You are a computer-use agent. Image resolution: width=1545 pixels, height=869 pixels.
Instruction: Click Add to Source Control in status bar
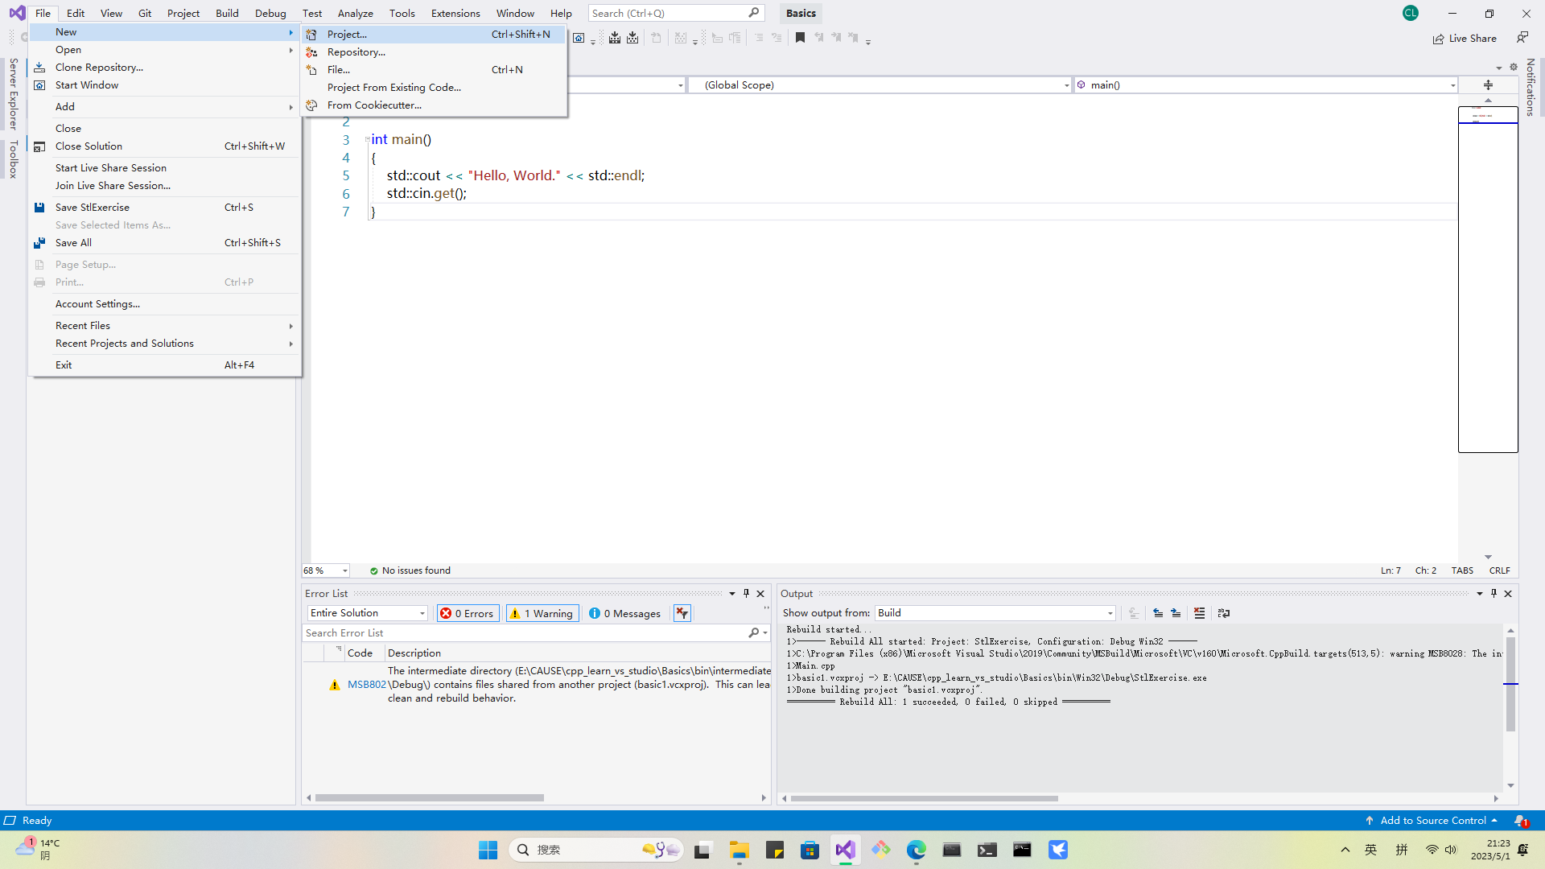[x=1431, y=821]
